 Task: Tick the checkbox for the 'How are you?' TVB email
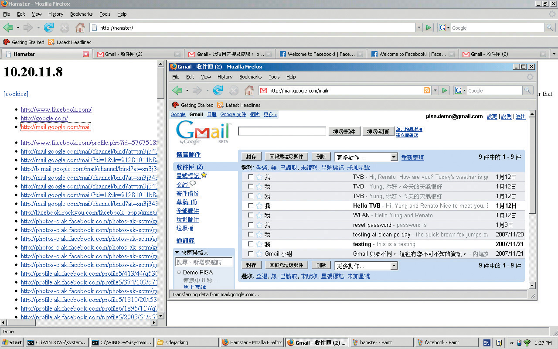pos(251,177)
